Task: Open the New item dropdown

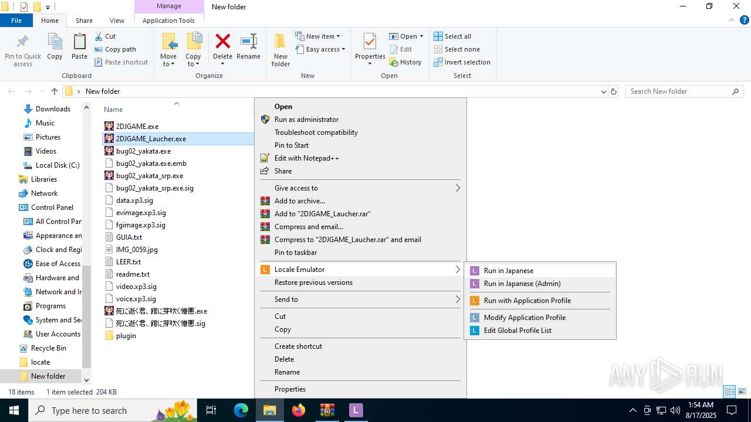Action: click(x=317, y=36)
